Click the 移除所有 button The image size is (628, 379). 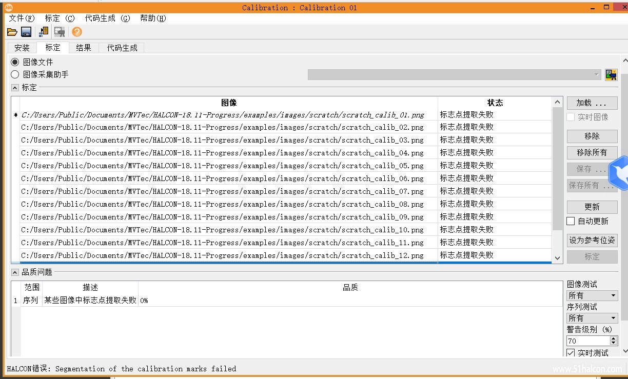[592, 152]
